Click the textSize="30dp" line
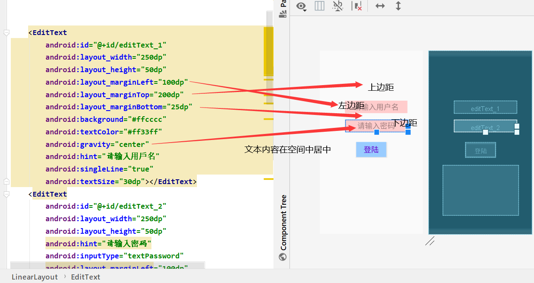This screenshot has height=283, width=534. coord(121,181)
